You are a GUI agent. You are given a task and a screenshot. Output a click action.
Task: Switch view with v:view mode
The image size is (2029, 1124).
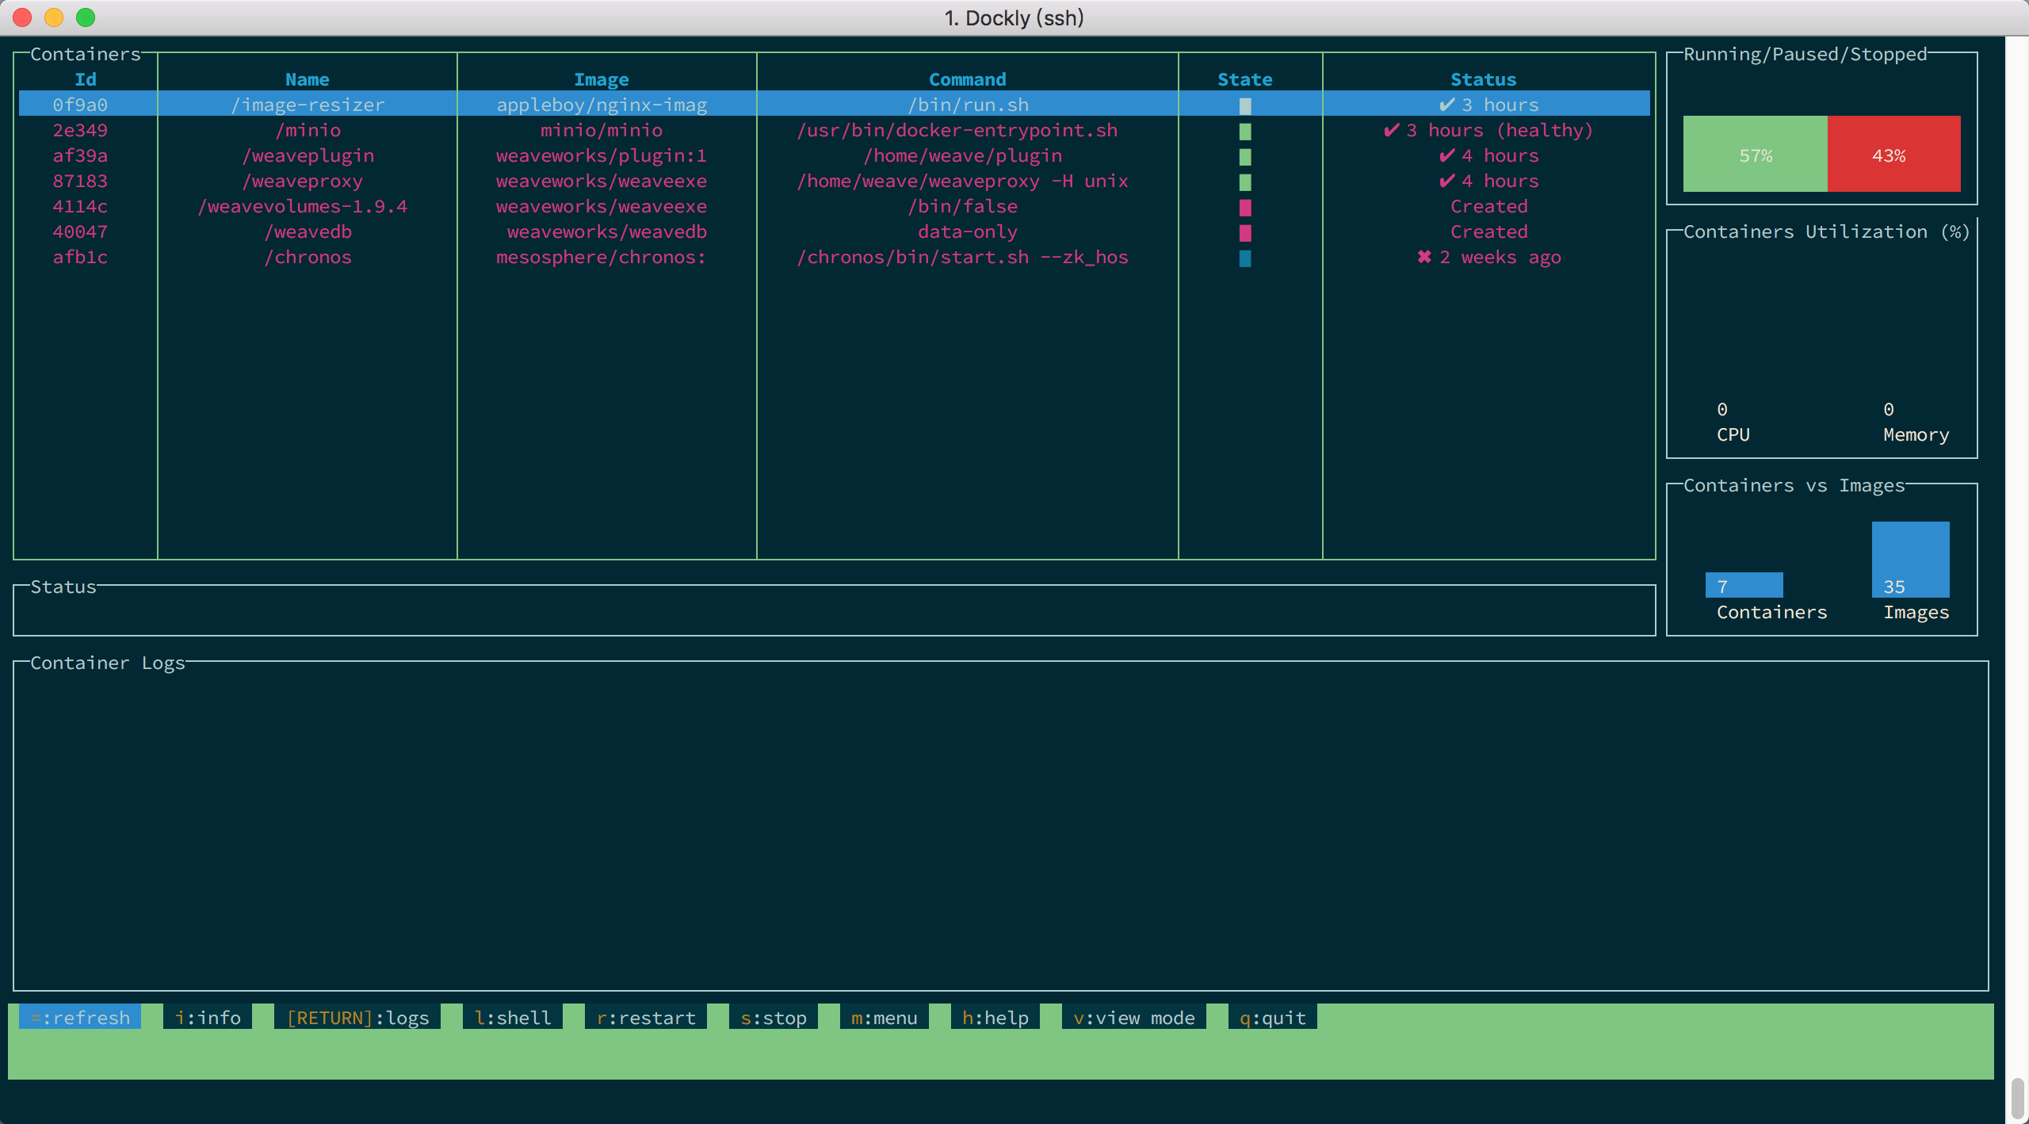(x=1133, y=1017)
